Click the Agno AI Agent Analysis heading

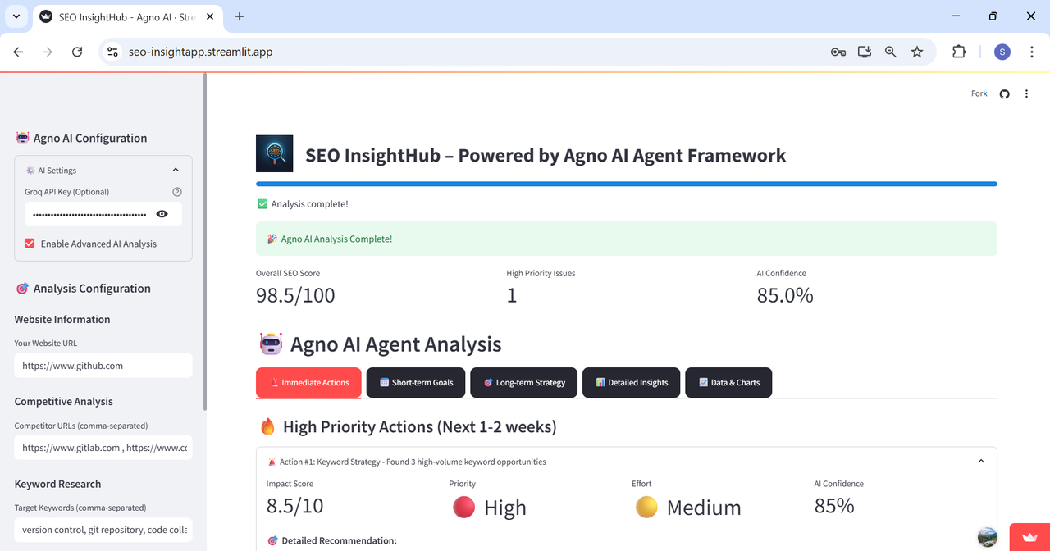click(x=380, y=344)
